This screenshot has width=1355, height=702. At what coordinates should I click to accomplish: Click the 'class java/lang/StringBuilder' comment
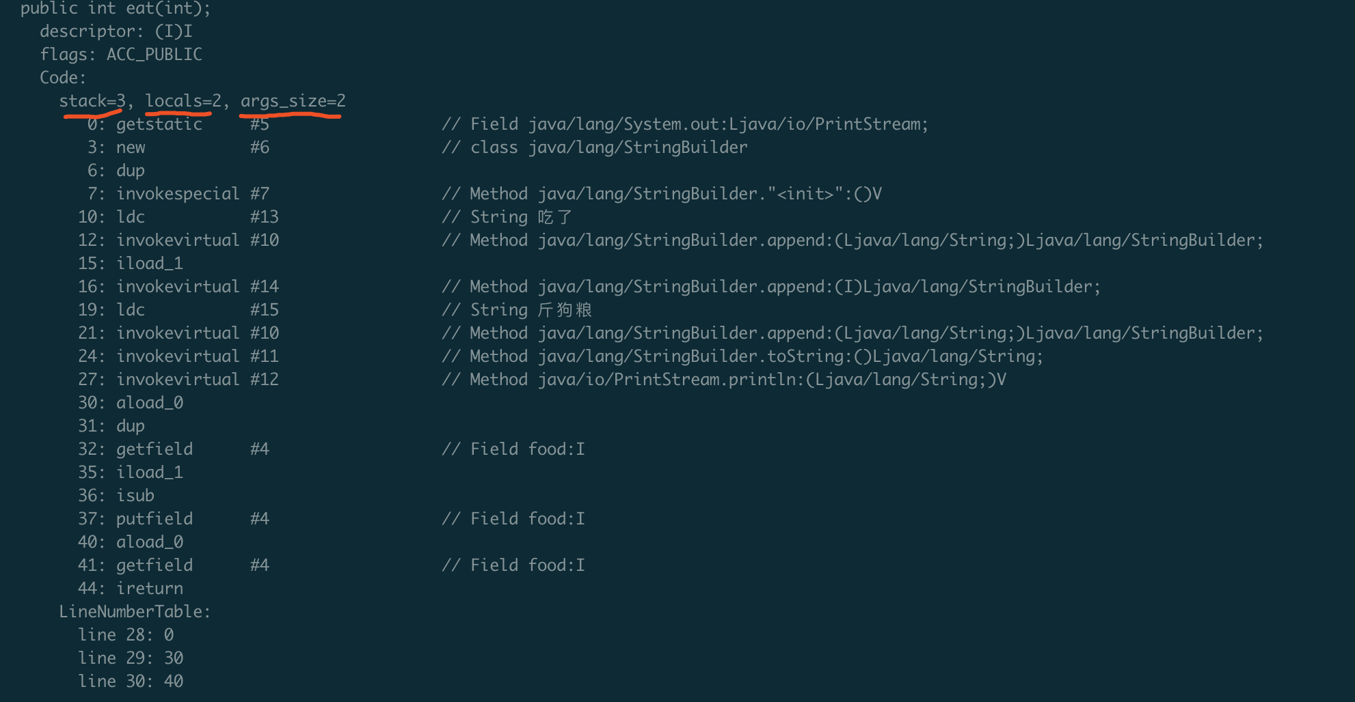[x=608, y=148]
